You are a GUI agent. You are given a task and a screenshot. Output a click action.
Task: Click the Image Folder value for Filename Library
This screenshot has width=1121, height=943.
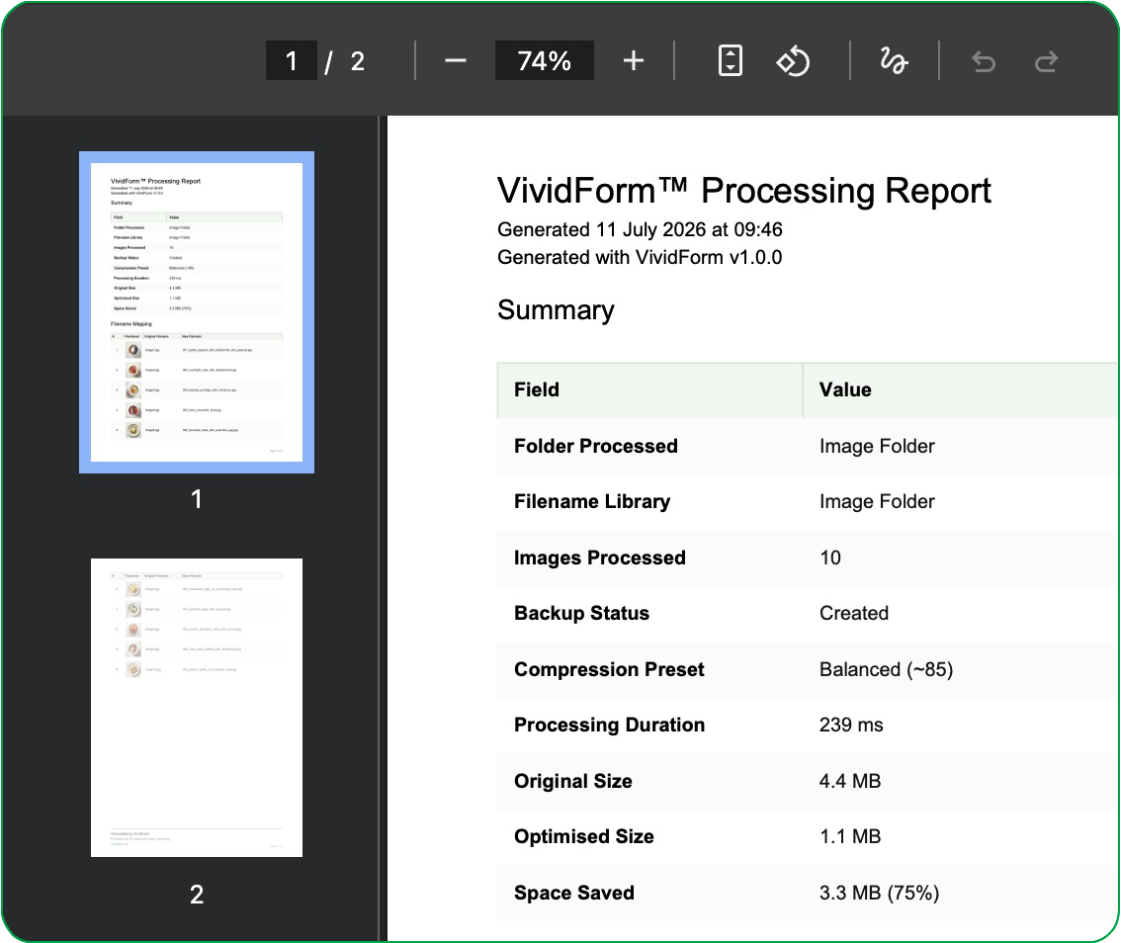[877, 502]
